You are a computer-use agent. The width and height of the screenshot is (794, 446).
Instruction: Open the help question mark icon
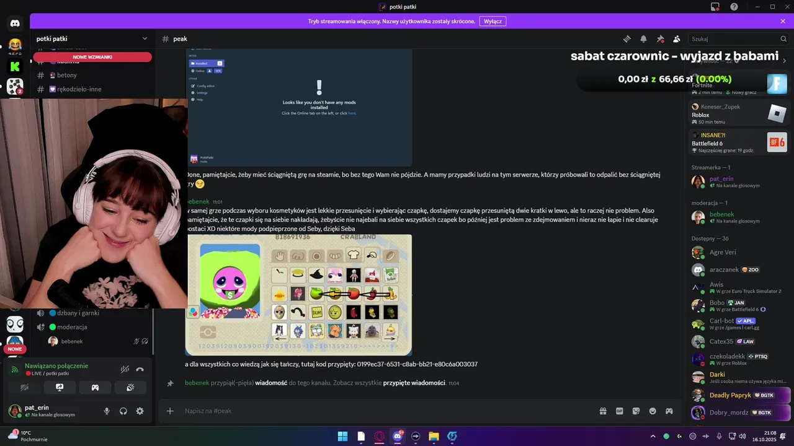coord(734,7)
